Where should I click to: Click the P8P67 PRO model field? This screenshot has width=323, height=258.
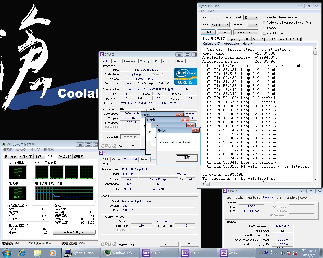coord(144,174)
